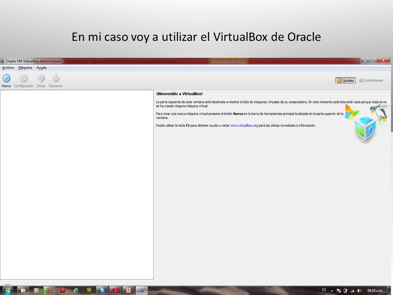Viewport: 393px width, 295px height.
Task: Close the VirtualBox Administrador window
Action: pos(383,61)
